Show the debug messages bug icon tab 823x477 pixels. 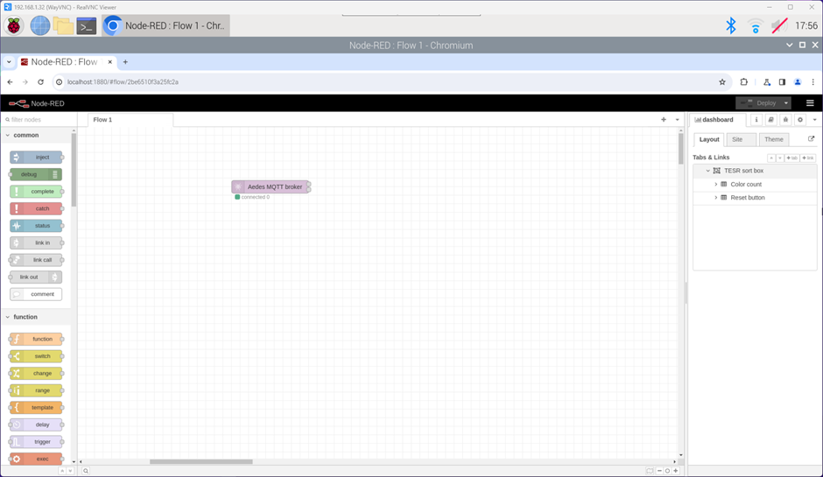point(785,120)
